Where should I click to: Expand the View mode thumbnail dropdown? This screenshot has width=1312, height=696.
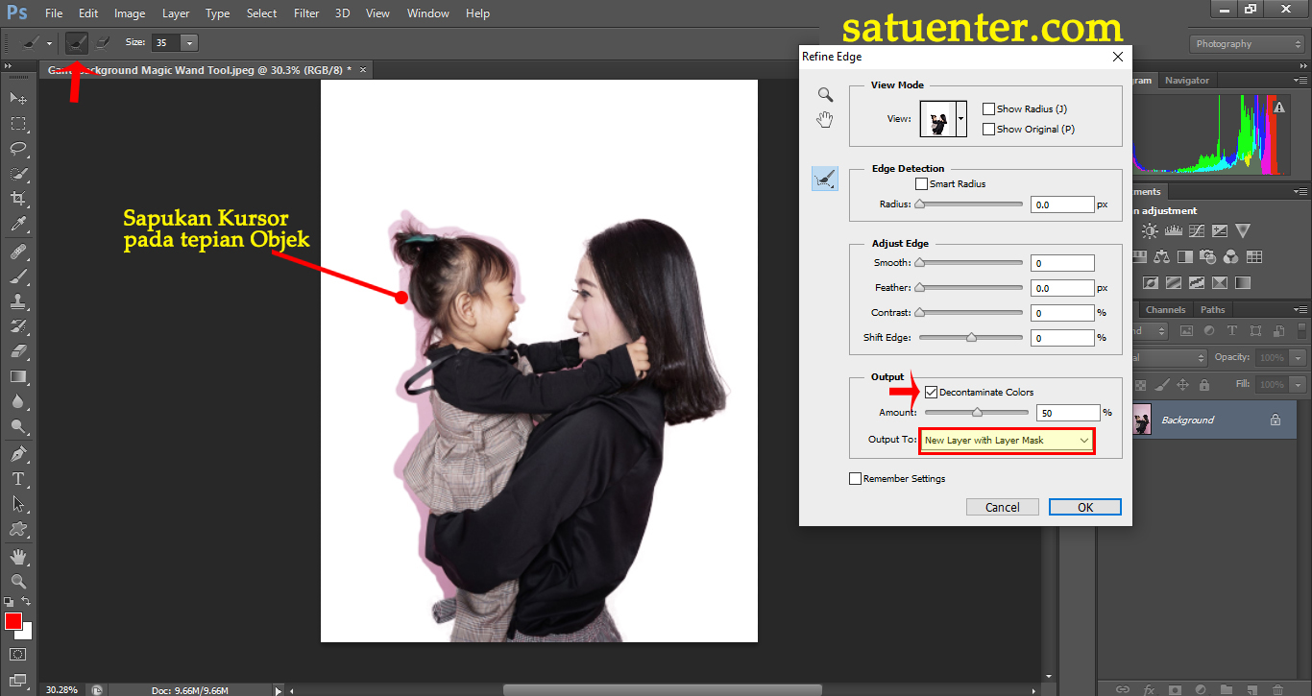tap(961, 119)
